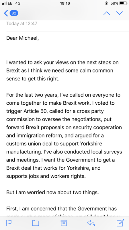Tap the 19:16 clock in status bar
Viewport: 129px width, 230px height.
65,3
